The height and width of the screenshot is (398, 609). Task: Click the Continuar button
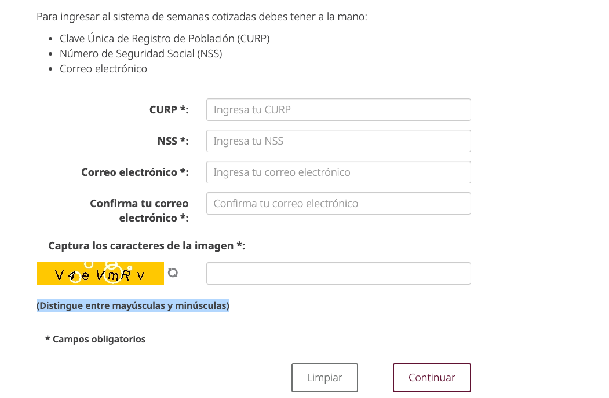pyautogui.click(x=432, y=378)
